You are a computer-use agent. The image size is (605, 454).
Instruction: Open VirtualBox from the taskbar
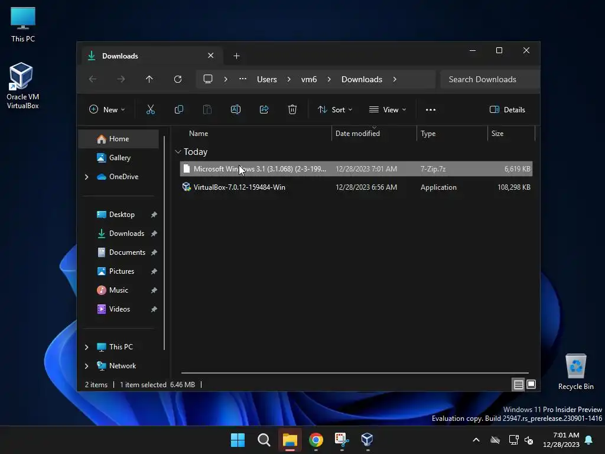367,440
